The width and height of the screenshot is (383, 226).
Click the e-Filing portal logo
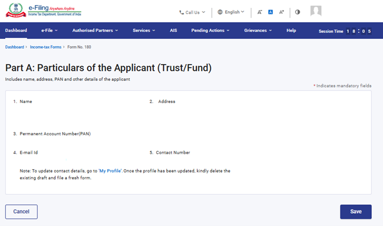click(x=42, y=11)
